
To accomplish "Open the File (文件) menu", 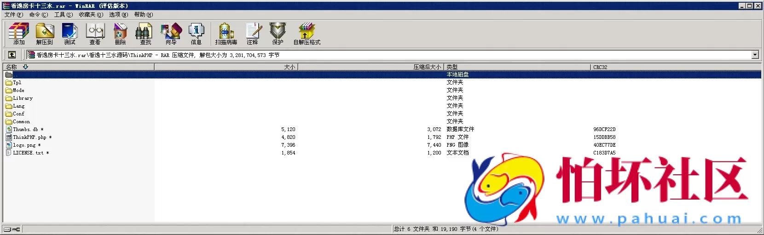I will [14, 15].
